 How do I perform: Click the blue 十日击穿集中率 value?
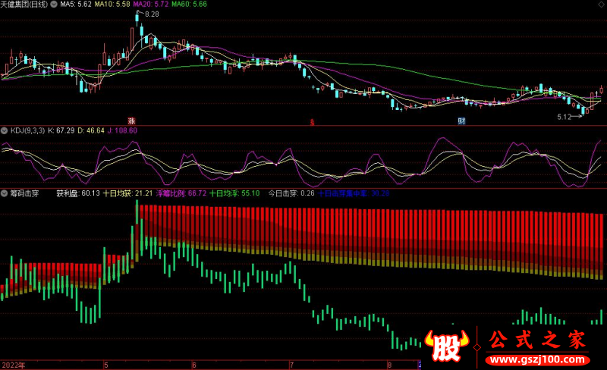point(354,193)
